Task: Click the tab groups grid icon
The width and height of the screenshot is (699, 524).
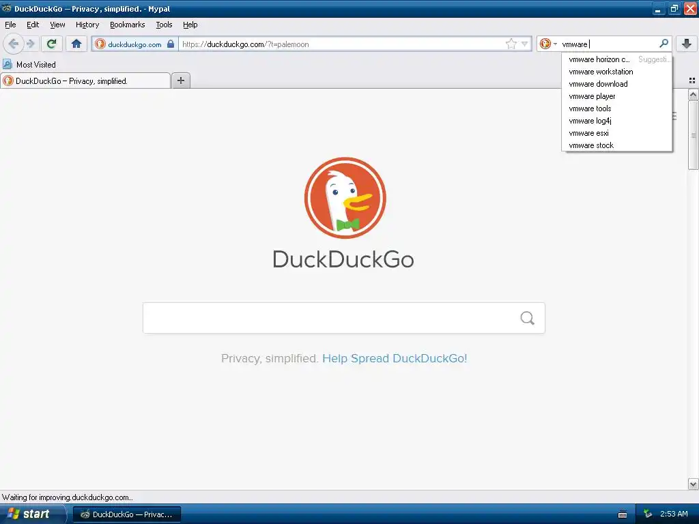Action: (692, 81)
